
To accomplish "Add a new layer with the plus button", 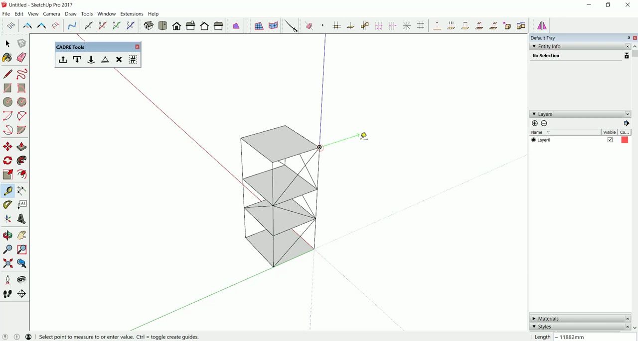I will coord(535,123).
